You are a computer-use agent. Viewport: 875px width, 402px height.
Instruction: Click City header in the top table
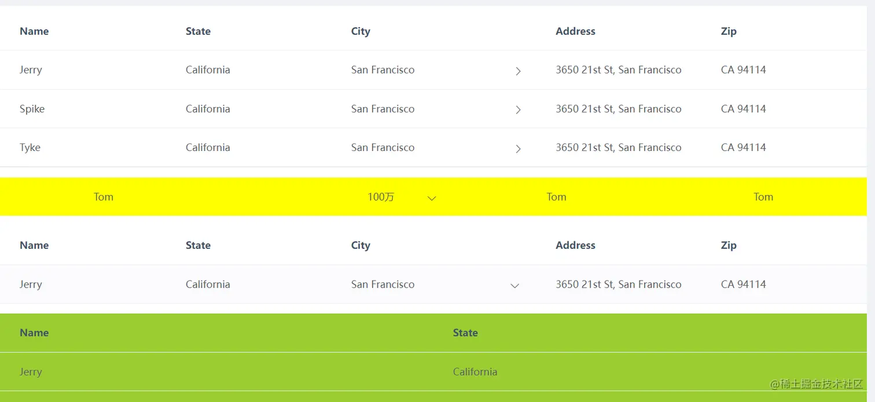coord(361,31)
